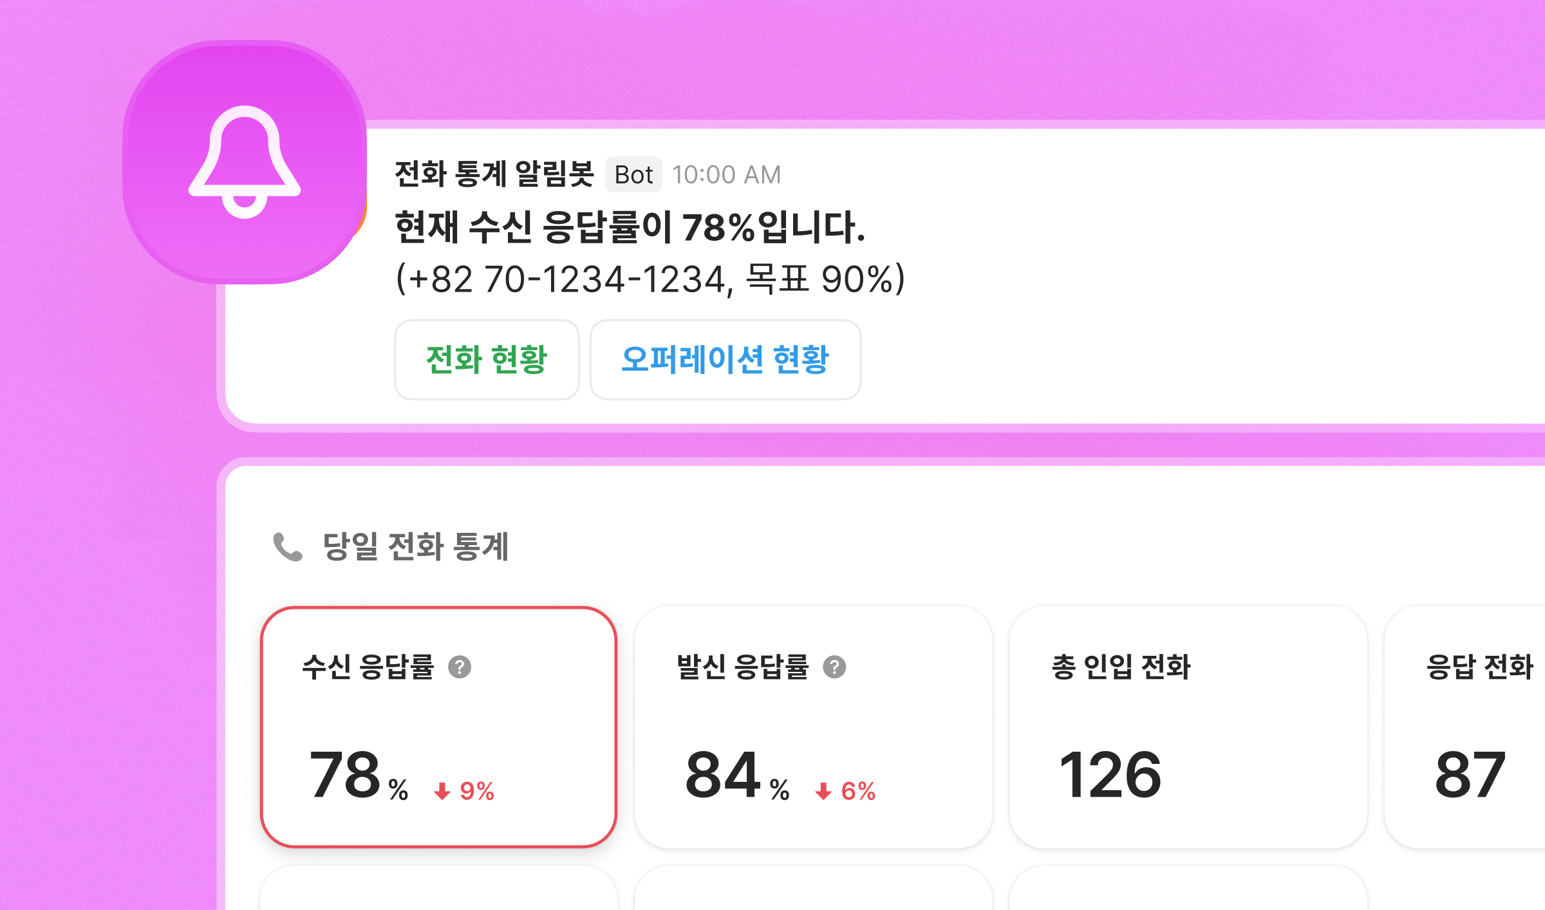The width and height of the screenshot is (1545, 910).
Task: Click the 87 answered calls value
Action: click(1470, 775)
